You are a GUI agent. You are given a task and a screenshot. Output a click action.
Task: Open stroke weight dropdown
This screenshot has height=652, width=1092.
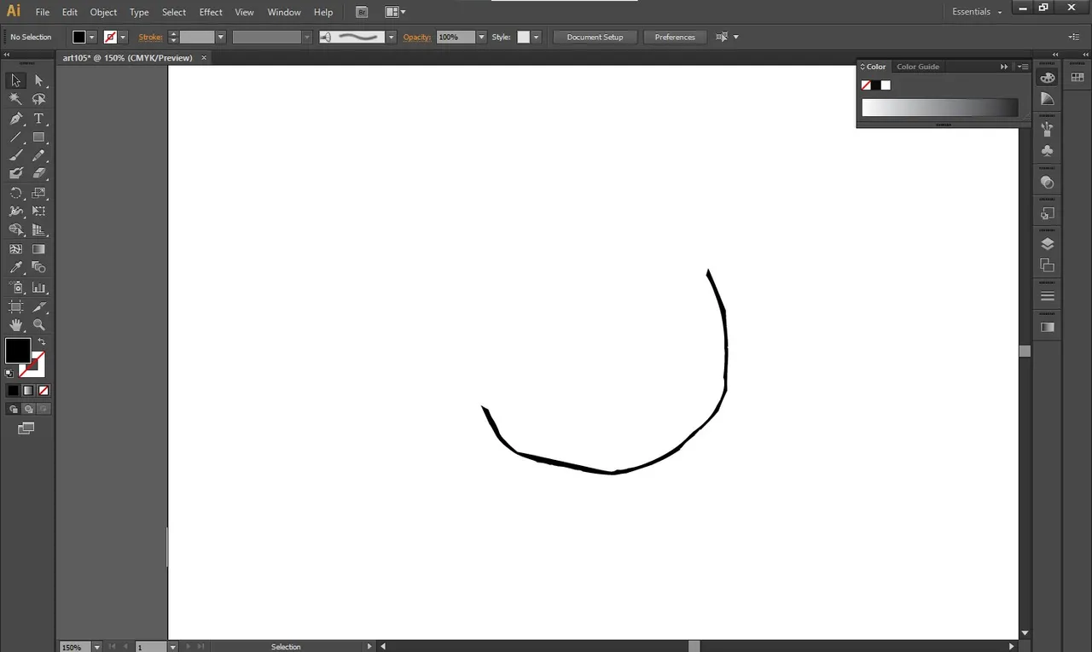pos(220,37)
